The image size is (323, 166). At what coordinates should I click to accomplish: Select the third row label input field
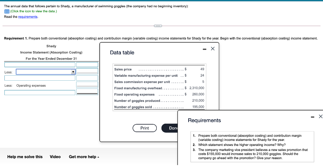(x=40, y=78)
